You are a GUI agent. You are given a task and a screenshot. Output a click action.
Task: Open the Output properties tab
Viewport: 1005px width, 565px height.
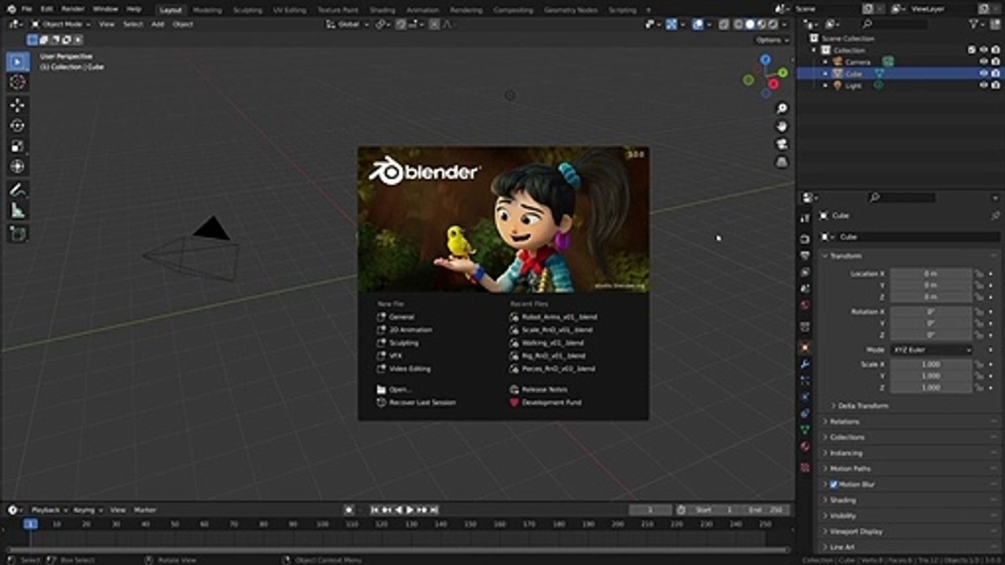805,256
